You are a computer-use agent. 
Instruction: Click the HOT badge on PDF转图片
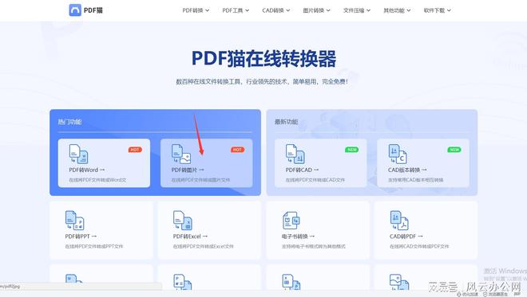pos(237,150)
